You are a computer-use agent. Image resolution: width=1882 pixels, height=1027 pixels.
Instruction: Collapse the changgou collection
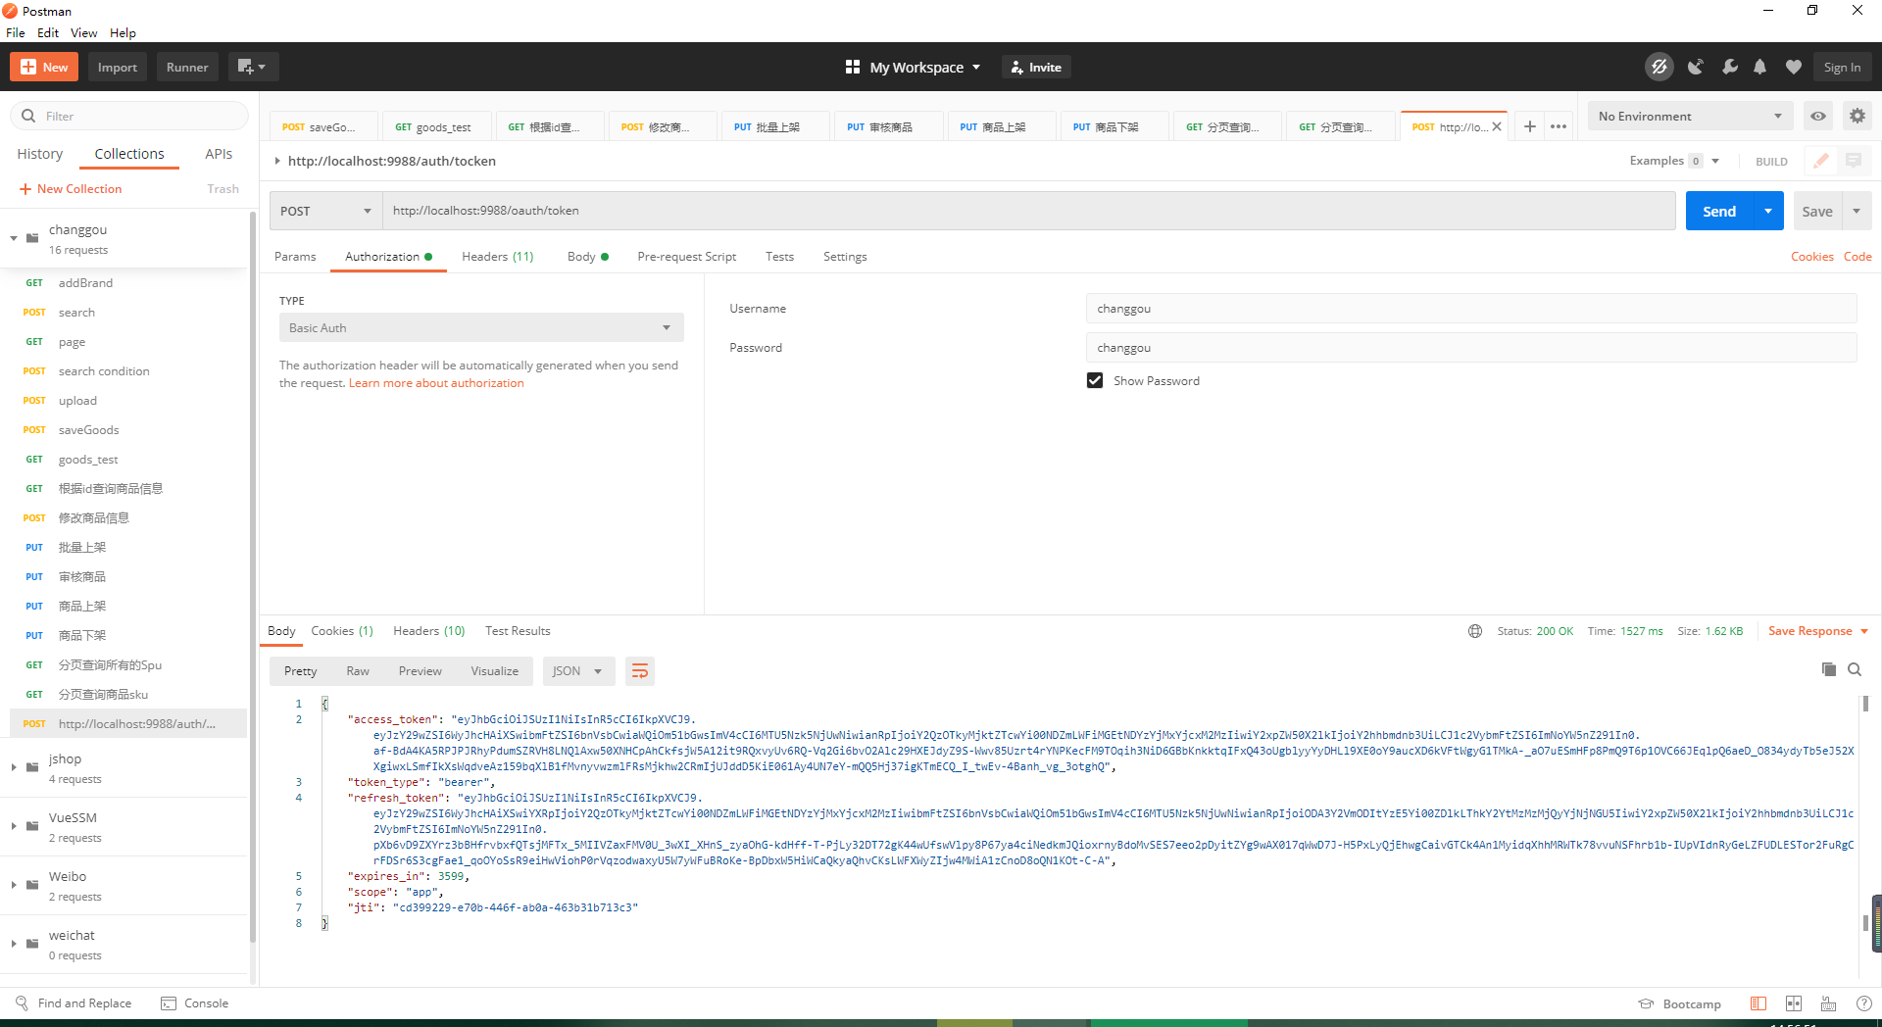[14, 238]
